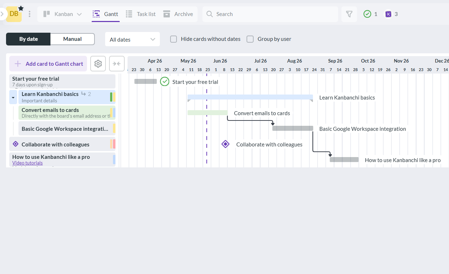
Task: Open the three-dot board menu
Action: click(x=29, y=14)
